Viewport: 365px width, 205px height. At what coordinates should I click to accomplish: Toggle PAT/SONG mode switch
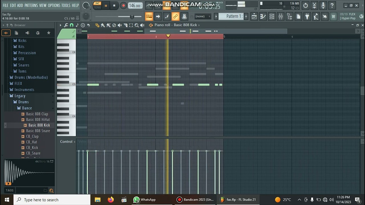tap(98, 5)
